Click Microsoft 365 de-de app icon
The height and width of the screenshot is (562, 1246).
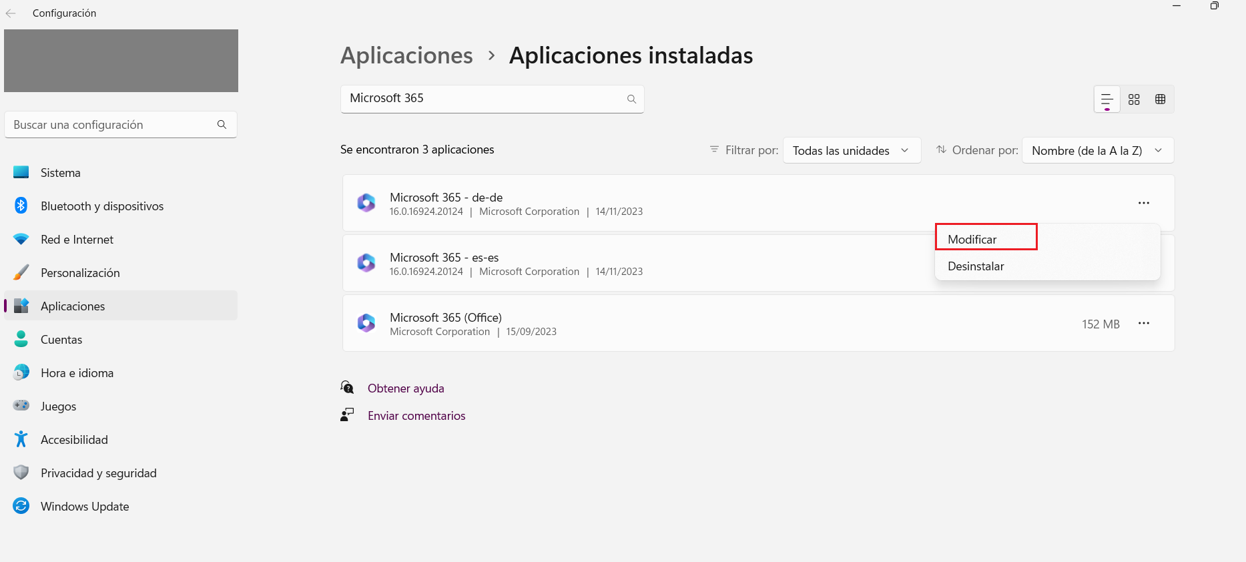(366, 203)
